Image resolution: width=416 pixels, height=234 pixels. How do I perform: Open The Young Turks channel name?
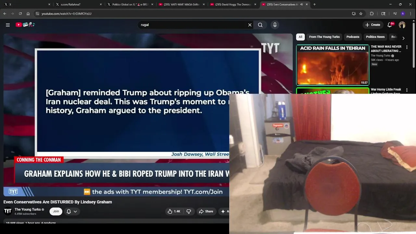28,210
